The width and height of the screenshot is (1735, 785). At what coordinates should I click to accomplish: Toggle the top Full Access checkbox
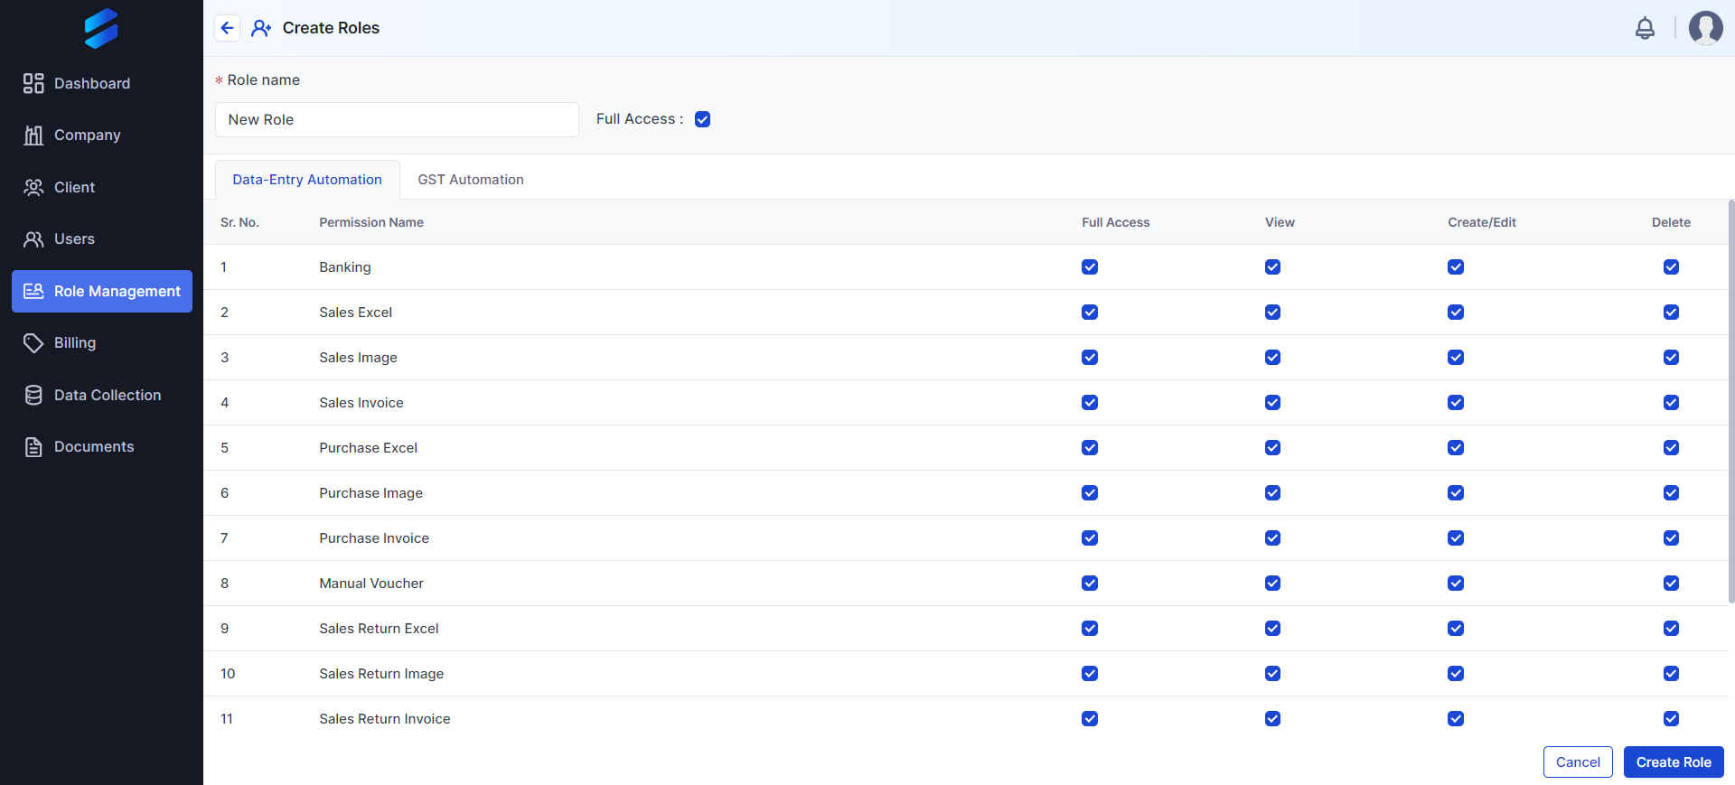pyautogui.click(x=702, y=119)
